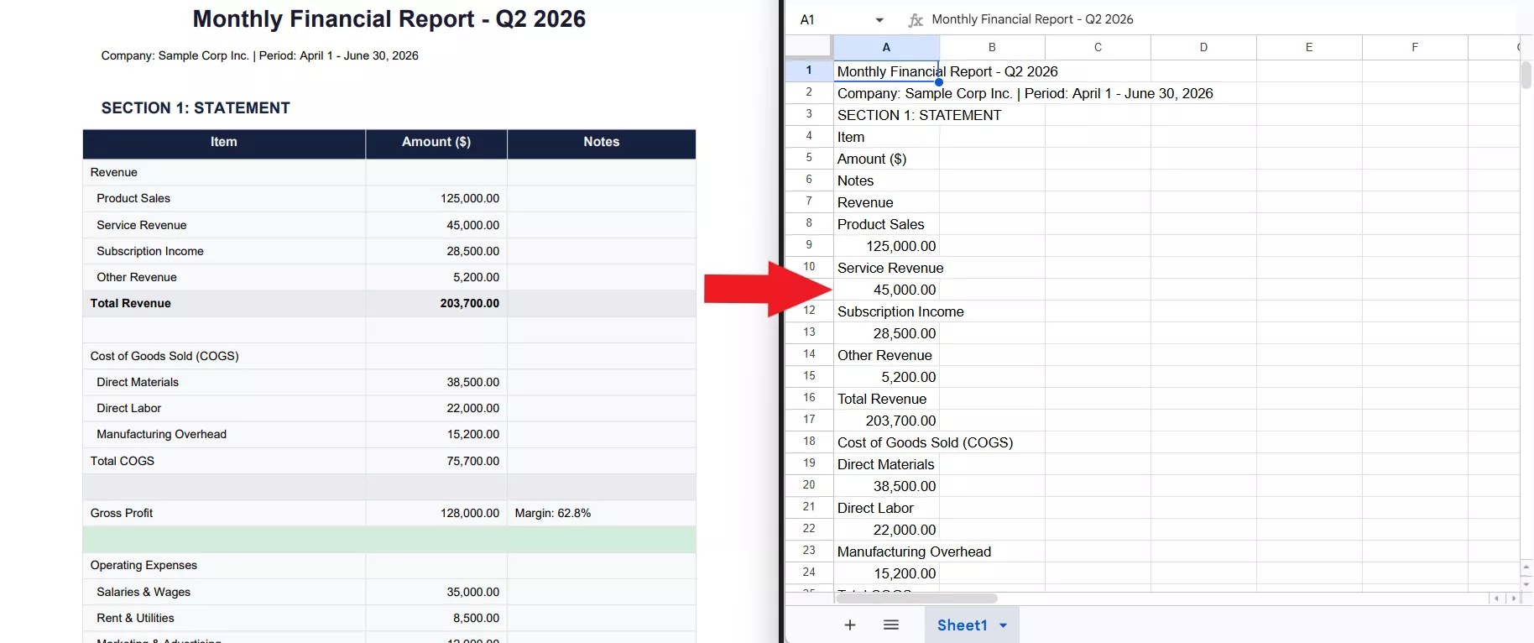
Task: Click 'Total COGS' row label in document
Action: (123, 461)
